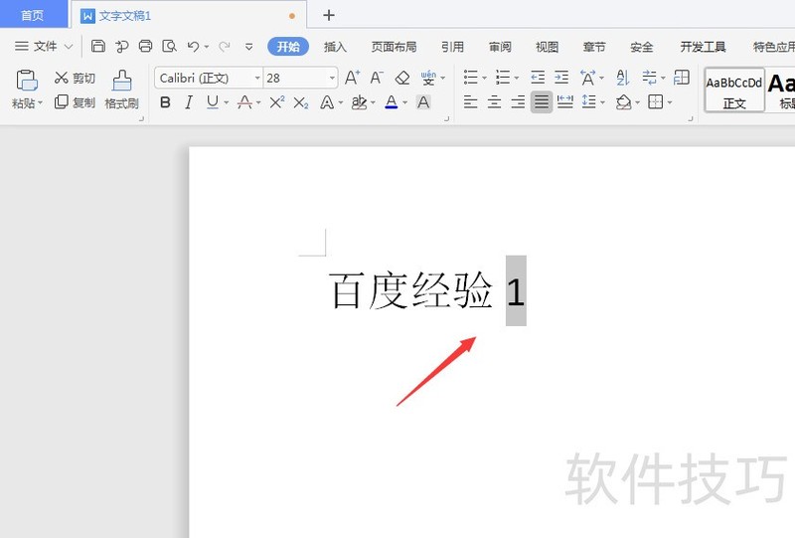Align text right
The width and height of the screenshot is (795, 538).
point(518,102)
